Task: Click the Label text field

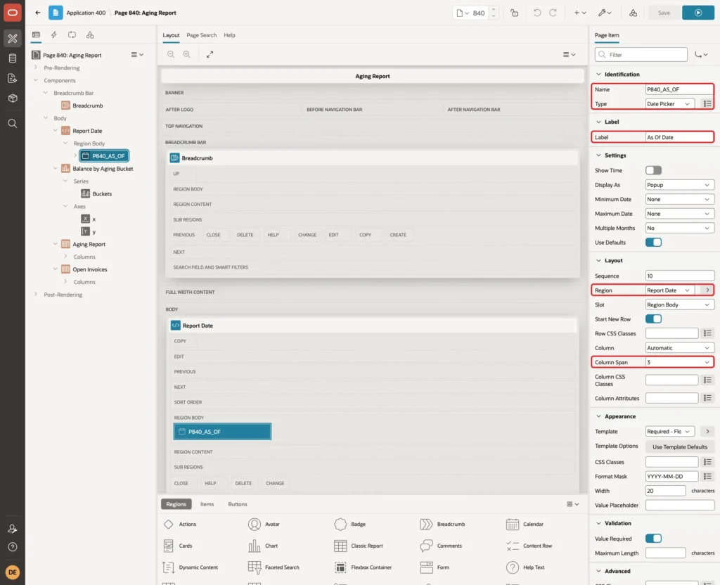Action: (x=680, y=137)
